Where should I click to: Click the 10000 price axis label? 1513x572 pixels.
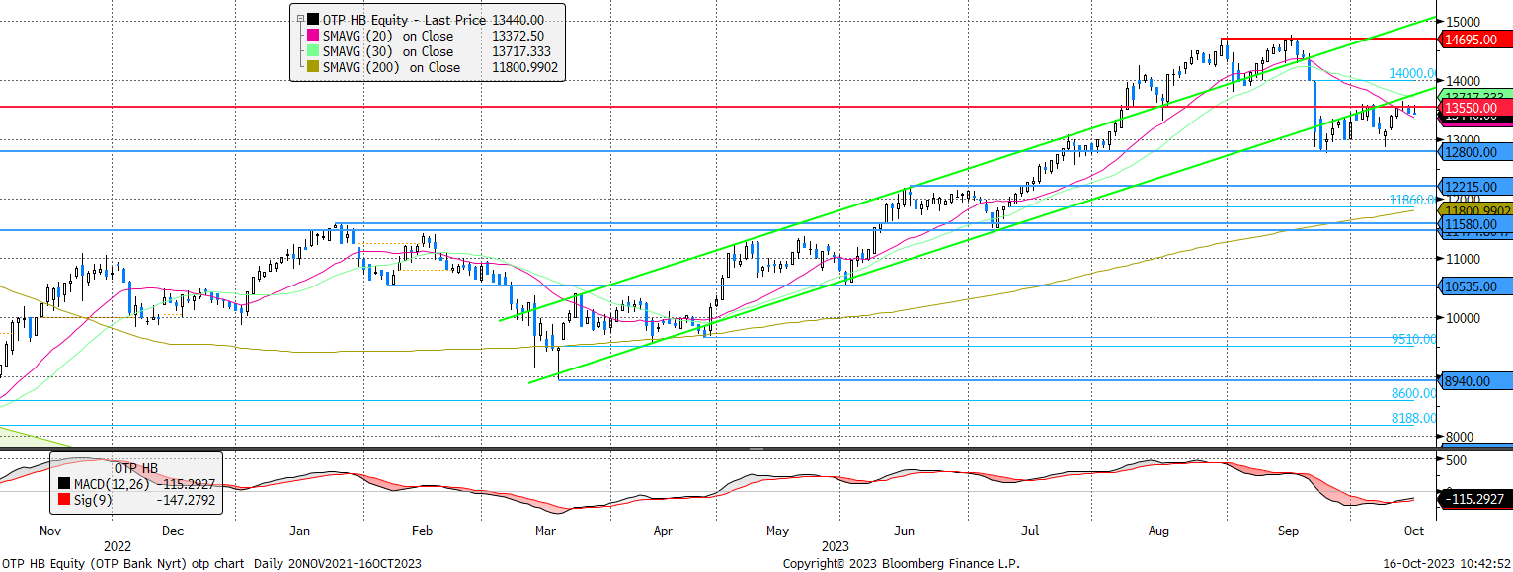pyautogui.click(x=1463, y=318)
